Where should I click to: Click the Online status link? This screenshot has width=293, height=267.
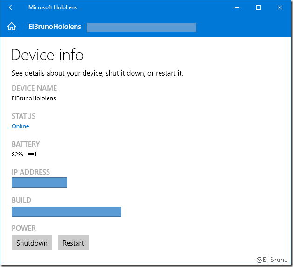pyautogui.click(x=21, y=126)
